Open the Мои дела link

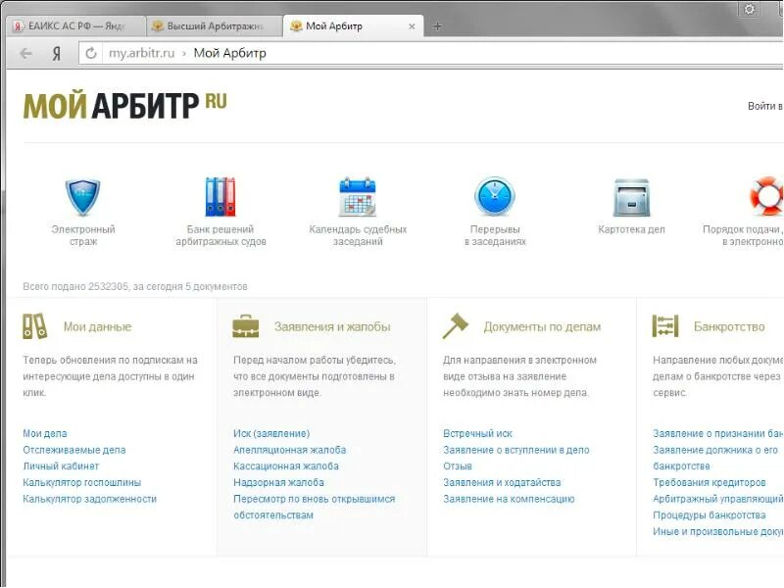click(x=44, y=433)
